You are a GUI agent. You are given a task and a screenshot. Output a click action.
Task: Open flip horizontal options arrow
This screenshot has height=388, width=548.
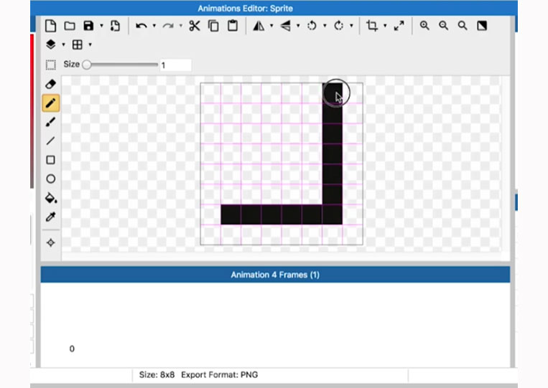click(271, 26)
